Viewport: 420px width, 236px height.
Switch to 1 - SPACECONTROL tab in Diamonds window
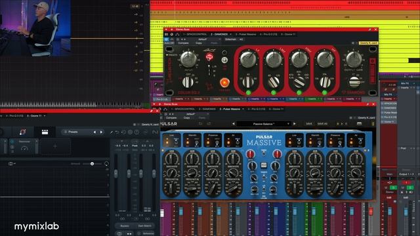pyautogui.click(x=195, y=34)
